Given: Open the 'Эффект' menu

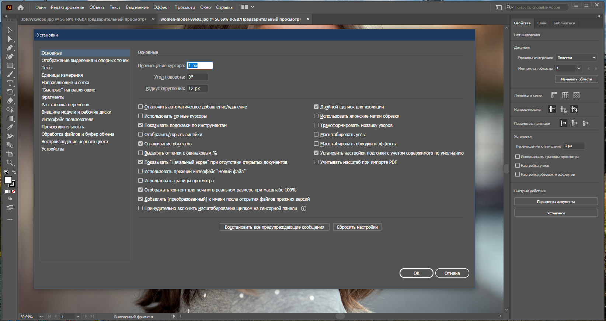Looking at the screenshot, I should tap(161, 7).
